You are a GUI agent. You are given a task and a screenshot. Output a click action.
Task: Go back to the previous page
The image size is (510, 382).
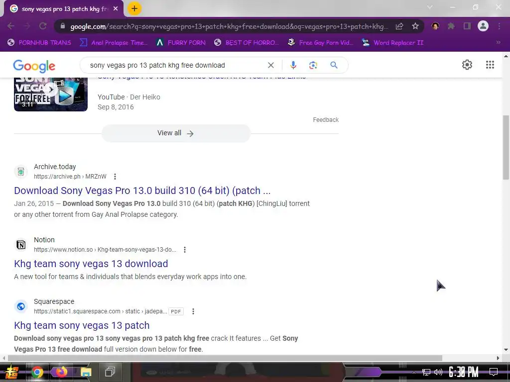11,26
